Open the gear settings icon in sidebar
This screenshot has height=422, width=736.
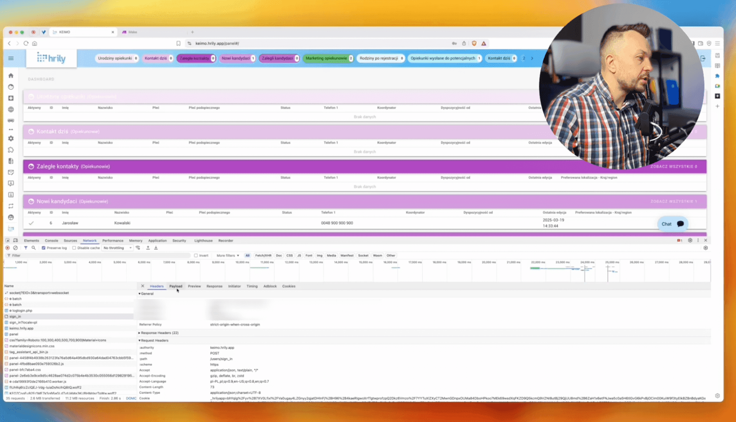pyautogui.click(x=11, y=139)
